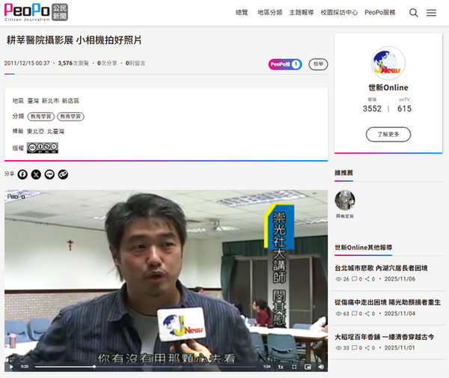449x378 pixels.
Task: Open the 世新Online author name link
Action: [388, 88]
